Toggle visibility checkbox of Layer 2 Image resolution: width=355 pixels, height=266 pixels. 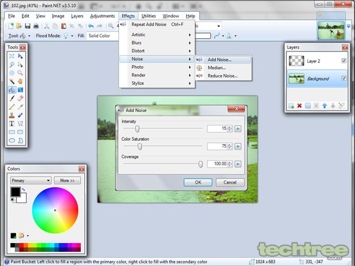click(x=344, y=61)
